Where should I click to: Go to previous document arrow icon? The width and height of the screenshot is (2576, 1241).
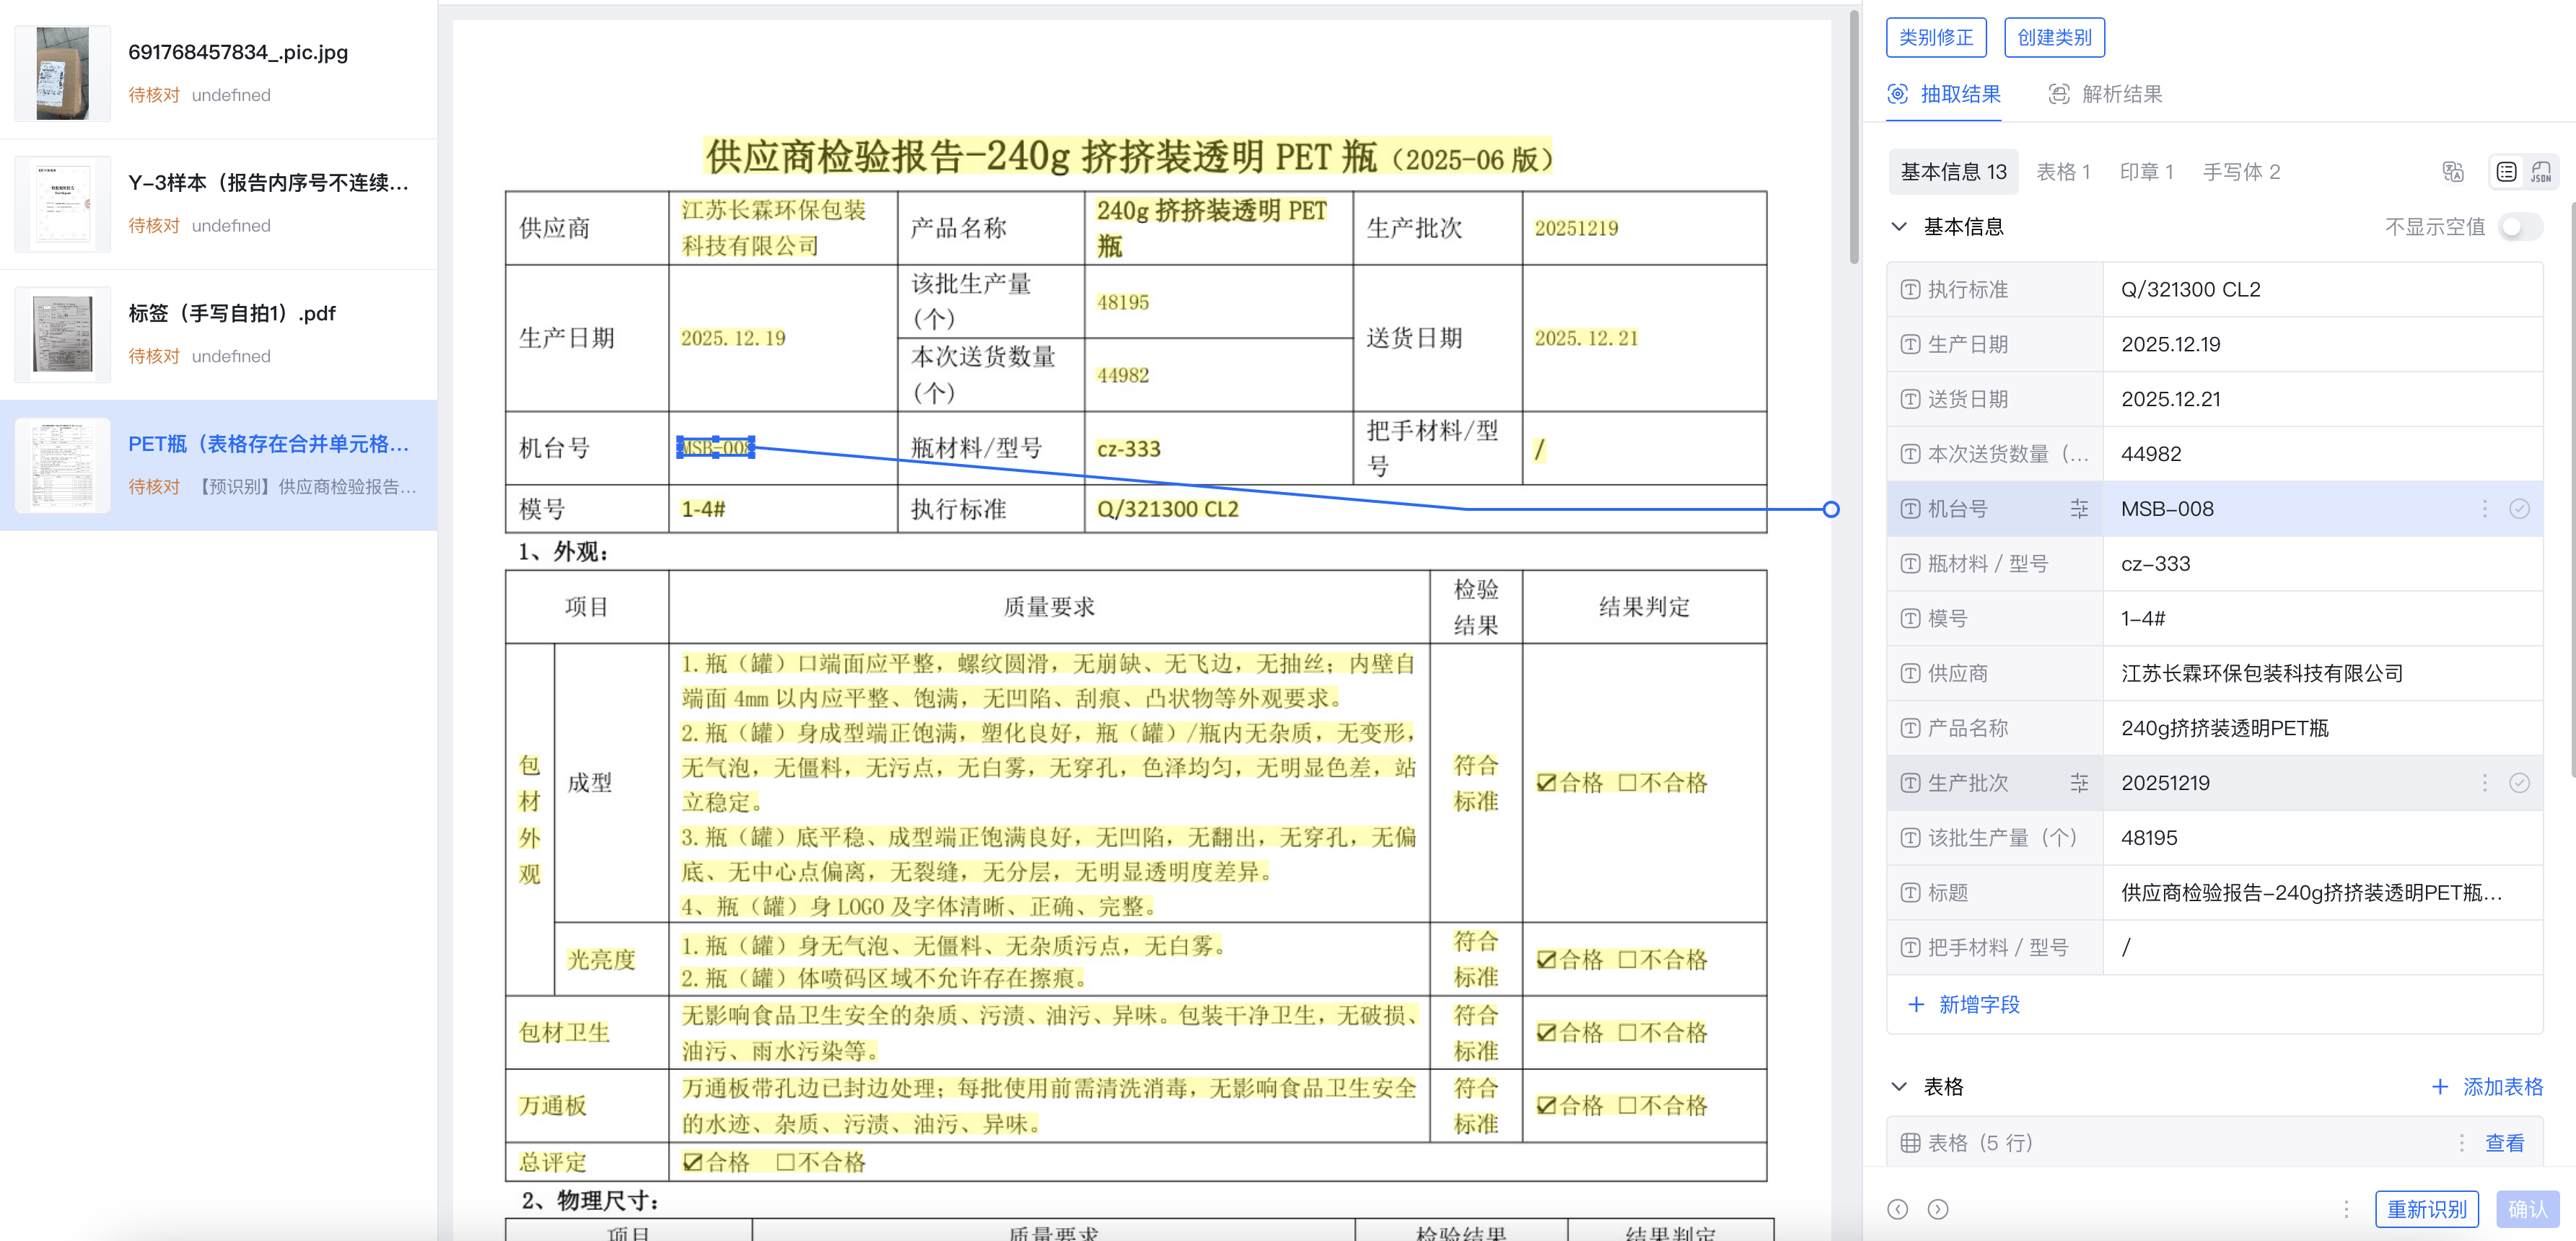click(1897, 1209)
